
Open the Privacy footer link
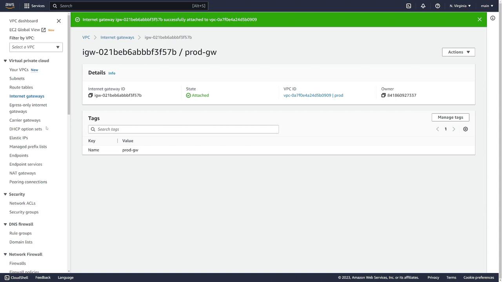pyautogui.click(x=433, y=277)
